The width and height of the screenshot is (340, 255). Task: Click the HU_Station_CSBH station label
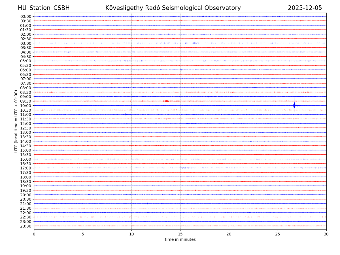pyautogui.click(x=44, y=8)
